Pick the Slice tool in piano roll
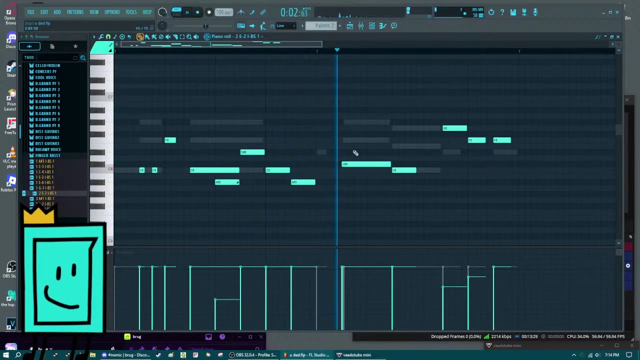This screenshot has height=360, width=640. pos(175,36)
